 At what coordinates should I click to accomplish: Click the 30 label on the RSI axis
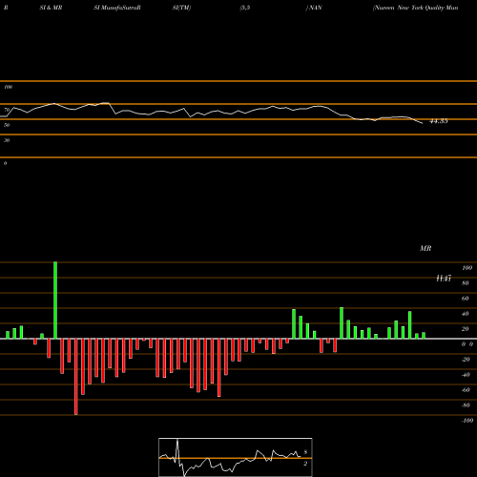tap(7, 140)
